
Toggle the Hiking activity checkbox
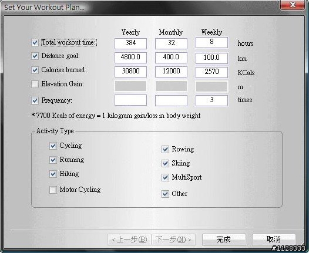coord(53,174)
